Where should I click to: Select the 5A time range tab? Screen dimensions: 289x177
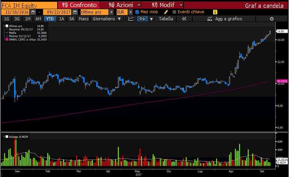pyautogui.click(x=72, y=19)
